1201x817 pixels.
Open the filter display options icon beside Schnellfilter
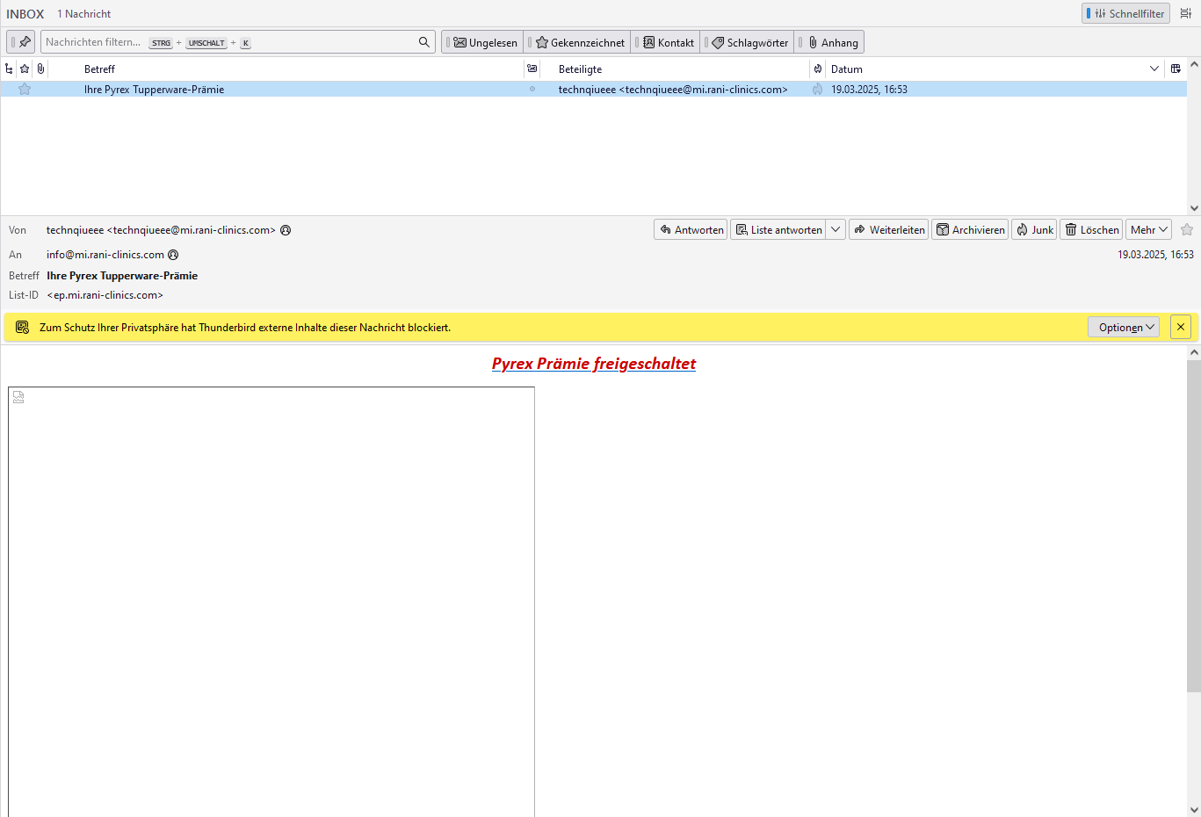(x=1185, y=14)
